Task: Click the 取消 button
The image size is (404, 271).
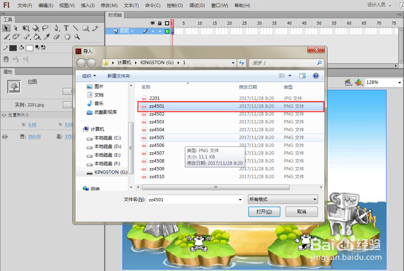Action: click(x=301, y=212)
